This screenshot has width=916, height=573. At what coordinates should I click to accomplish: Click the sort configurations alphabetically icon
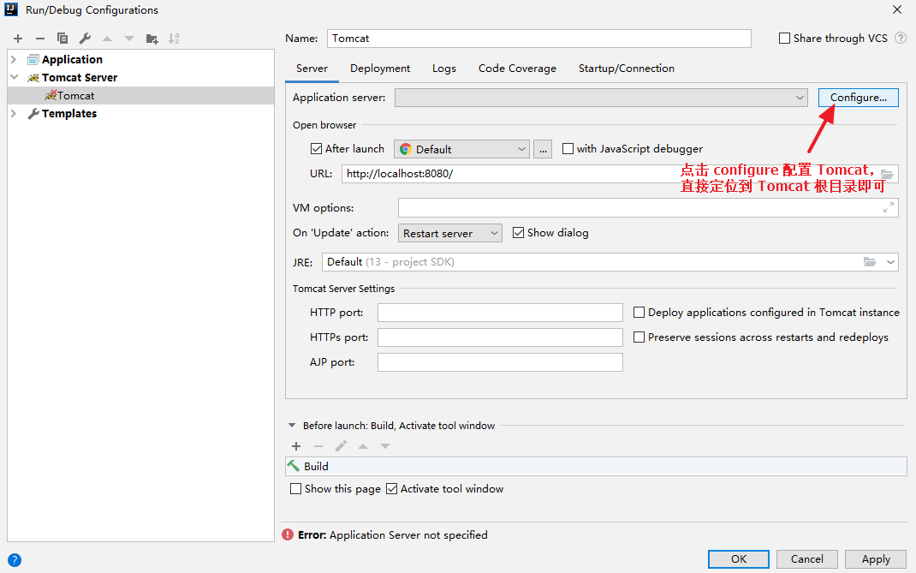click(175, 39)
